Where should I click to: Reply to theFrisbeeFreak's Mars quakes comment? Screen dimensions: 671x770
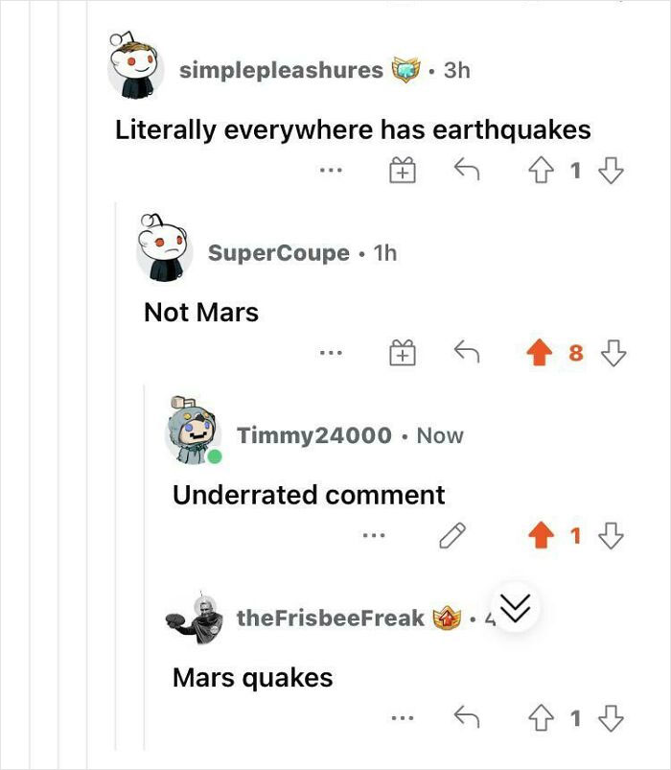click(x=466, y=717)
